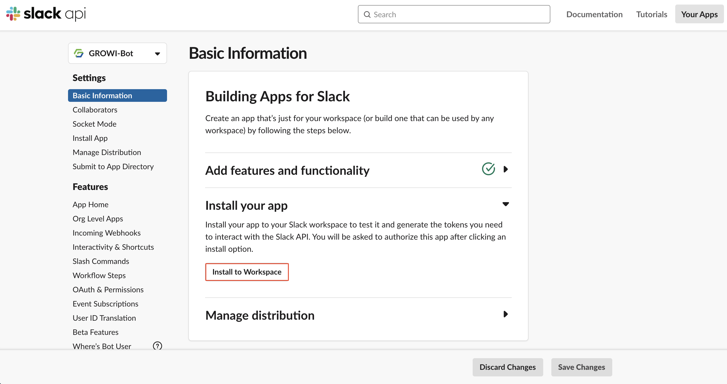Open Collaborators settings page
Viewport: 727px width, 384px height.
95,110
